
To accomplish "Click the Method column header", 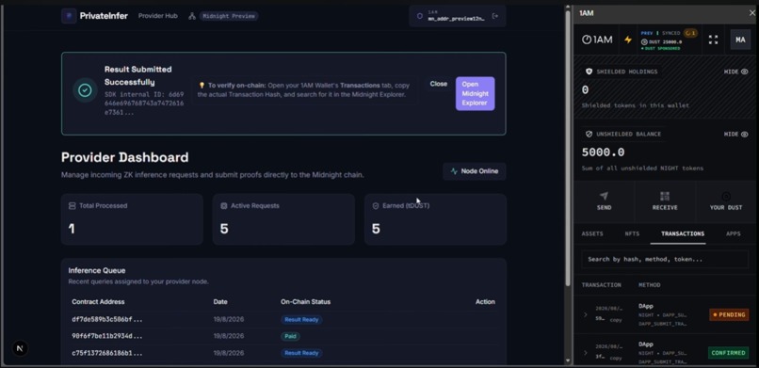I will 649,285.
